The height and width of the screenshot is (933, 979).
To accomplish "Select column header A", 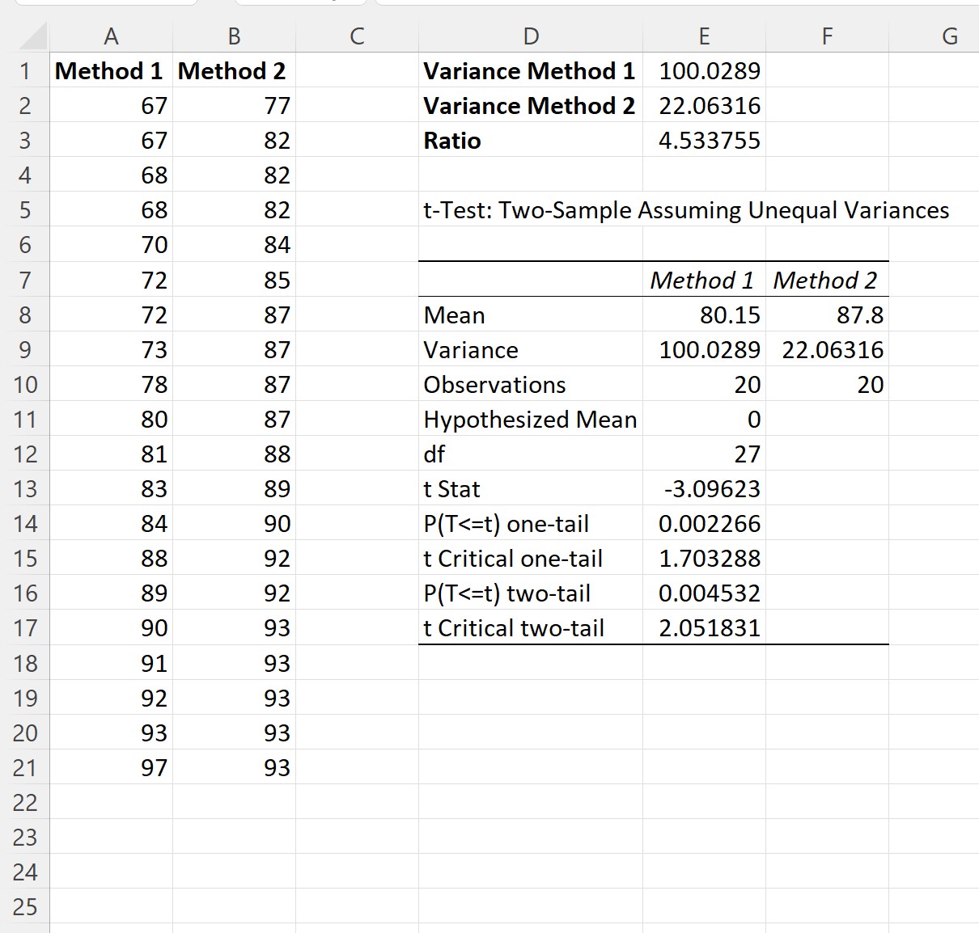I will pyautogui.click(x=112, y=36).
